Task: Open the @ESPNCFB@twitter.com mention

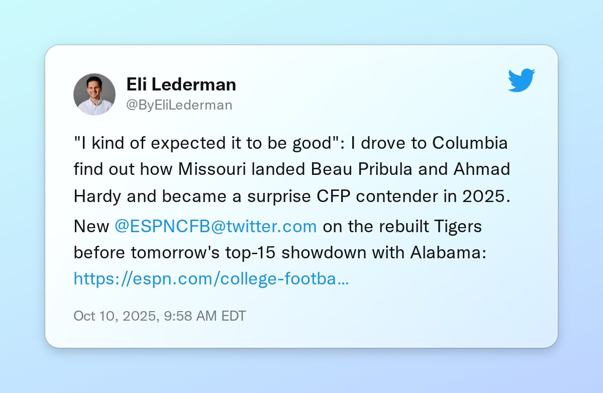Action: coord(216,226)
